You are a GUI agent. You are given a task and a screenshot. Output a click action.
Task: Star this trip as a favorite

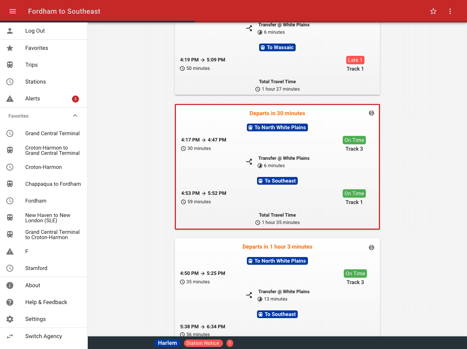[433, 11]
